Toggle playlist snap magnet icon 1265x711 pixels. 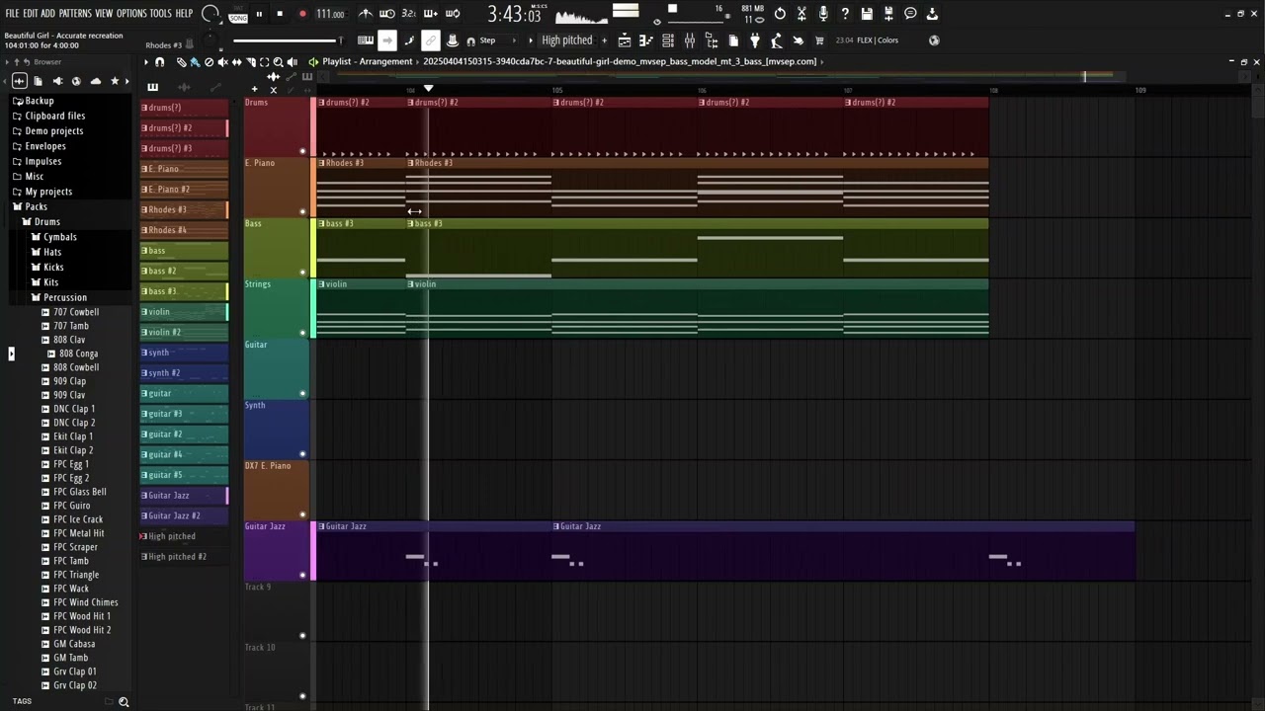coord(160,62)
